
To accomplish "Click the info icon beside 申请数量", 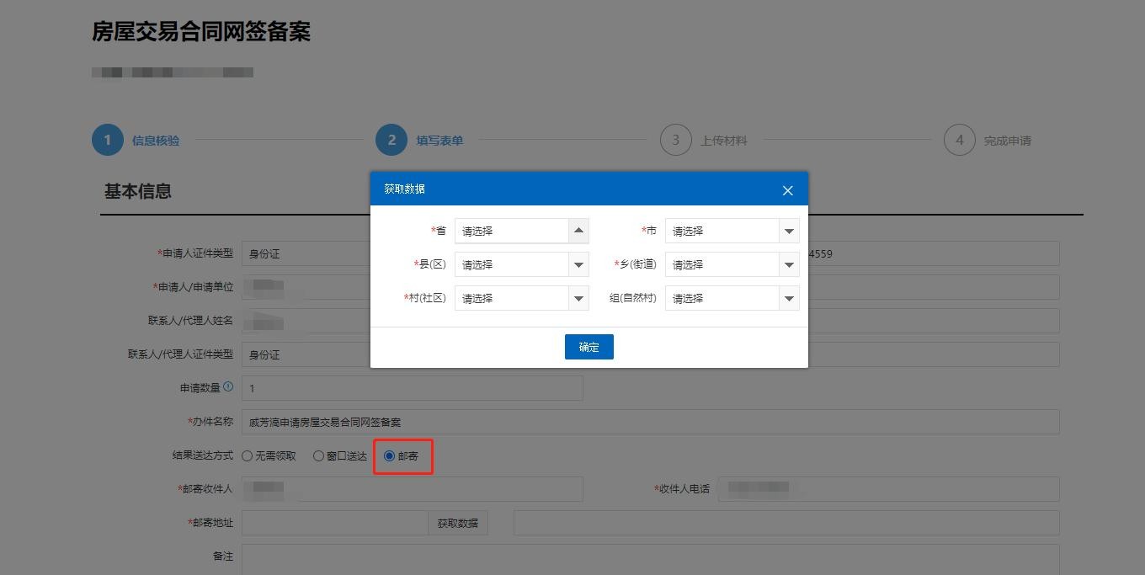I will [228, 387].
